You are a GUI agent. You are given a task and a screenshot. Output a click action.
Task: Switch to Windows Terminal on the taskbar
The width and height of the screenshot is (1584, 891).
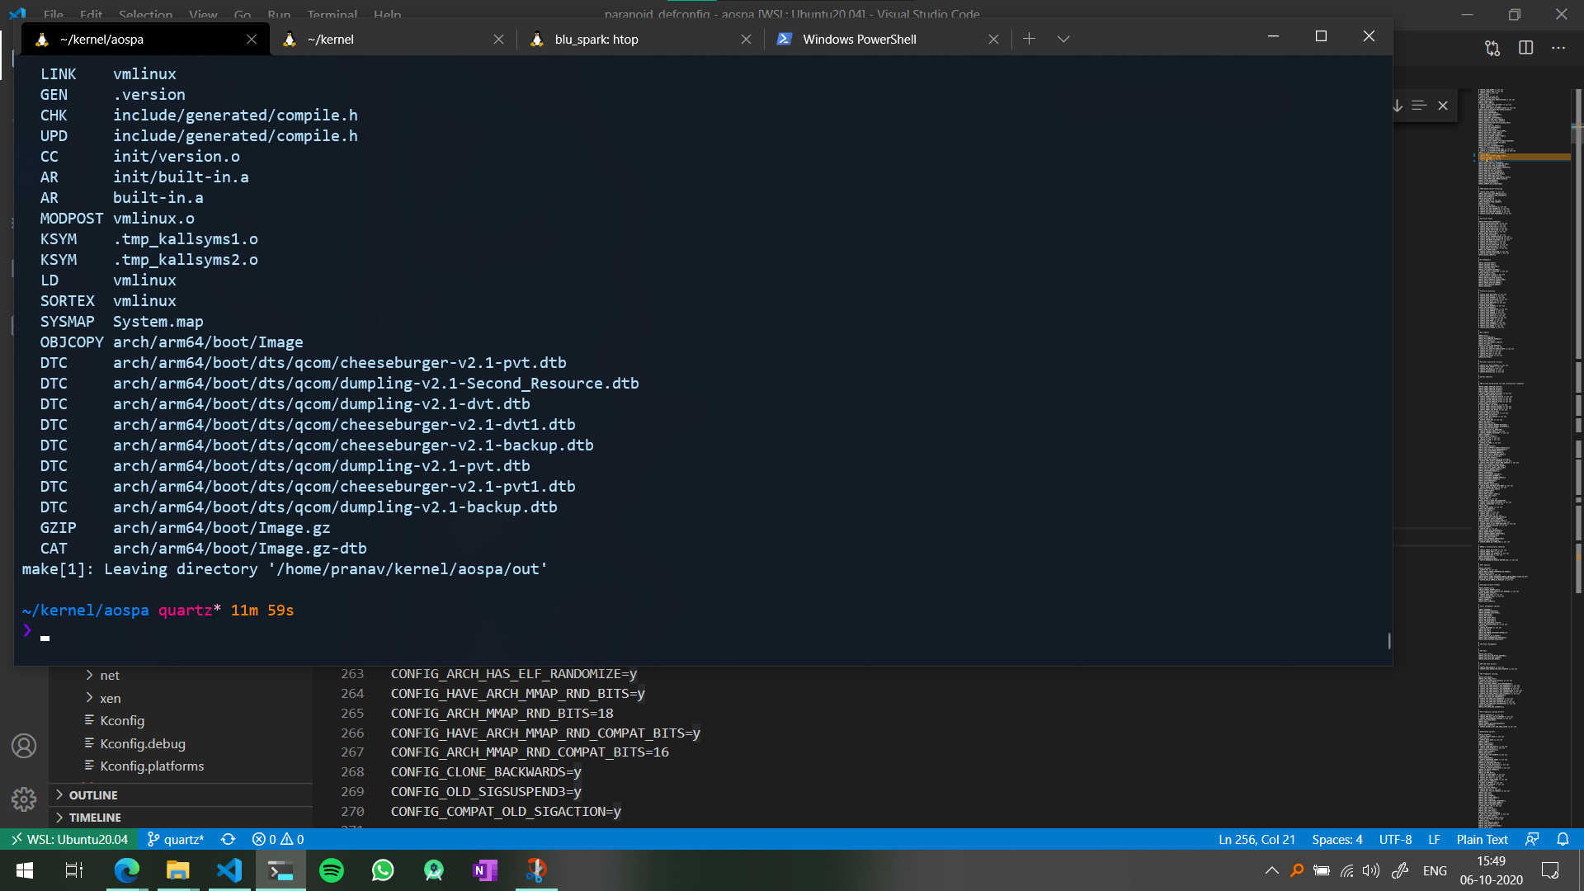280,870
